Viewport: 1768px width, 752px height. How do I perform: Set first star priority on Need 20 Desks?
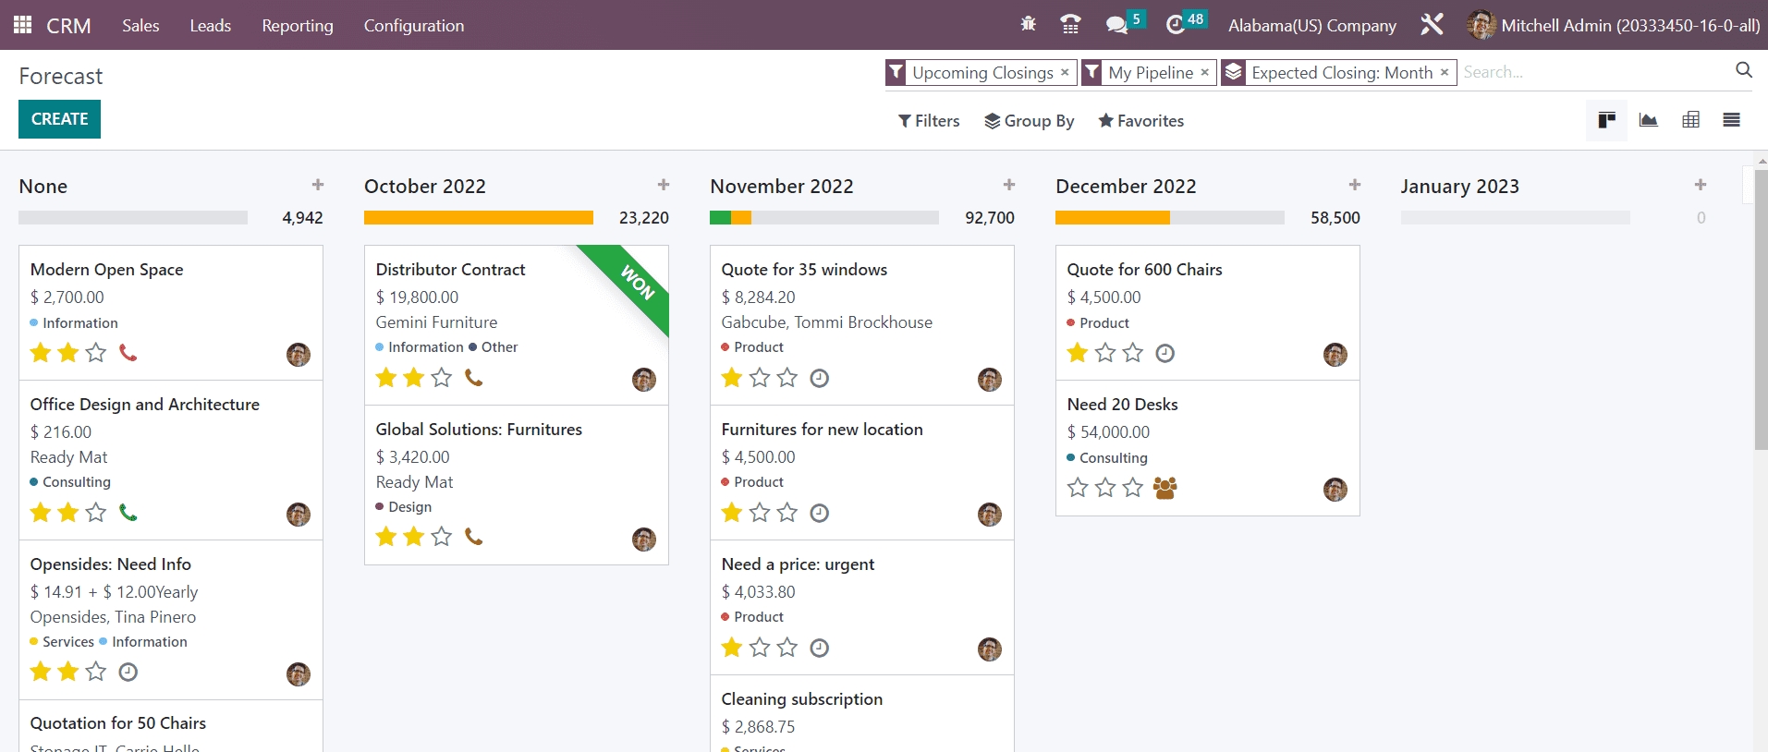coord(1078,488)
